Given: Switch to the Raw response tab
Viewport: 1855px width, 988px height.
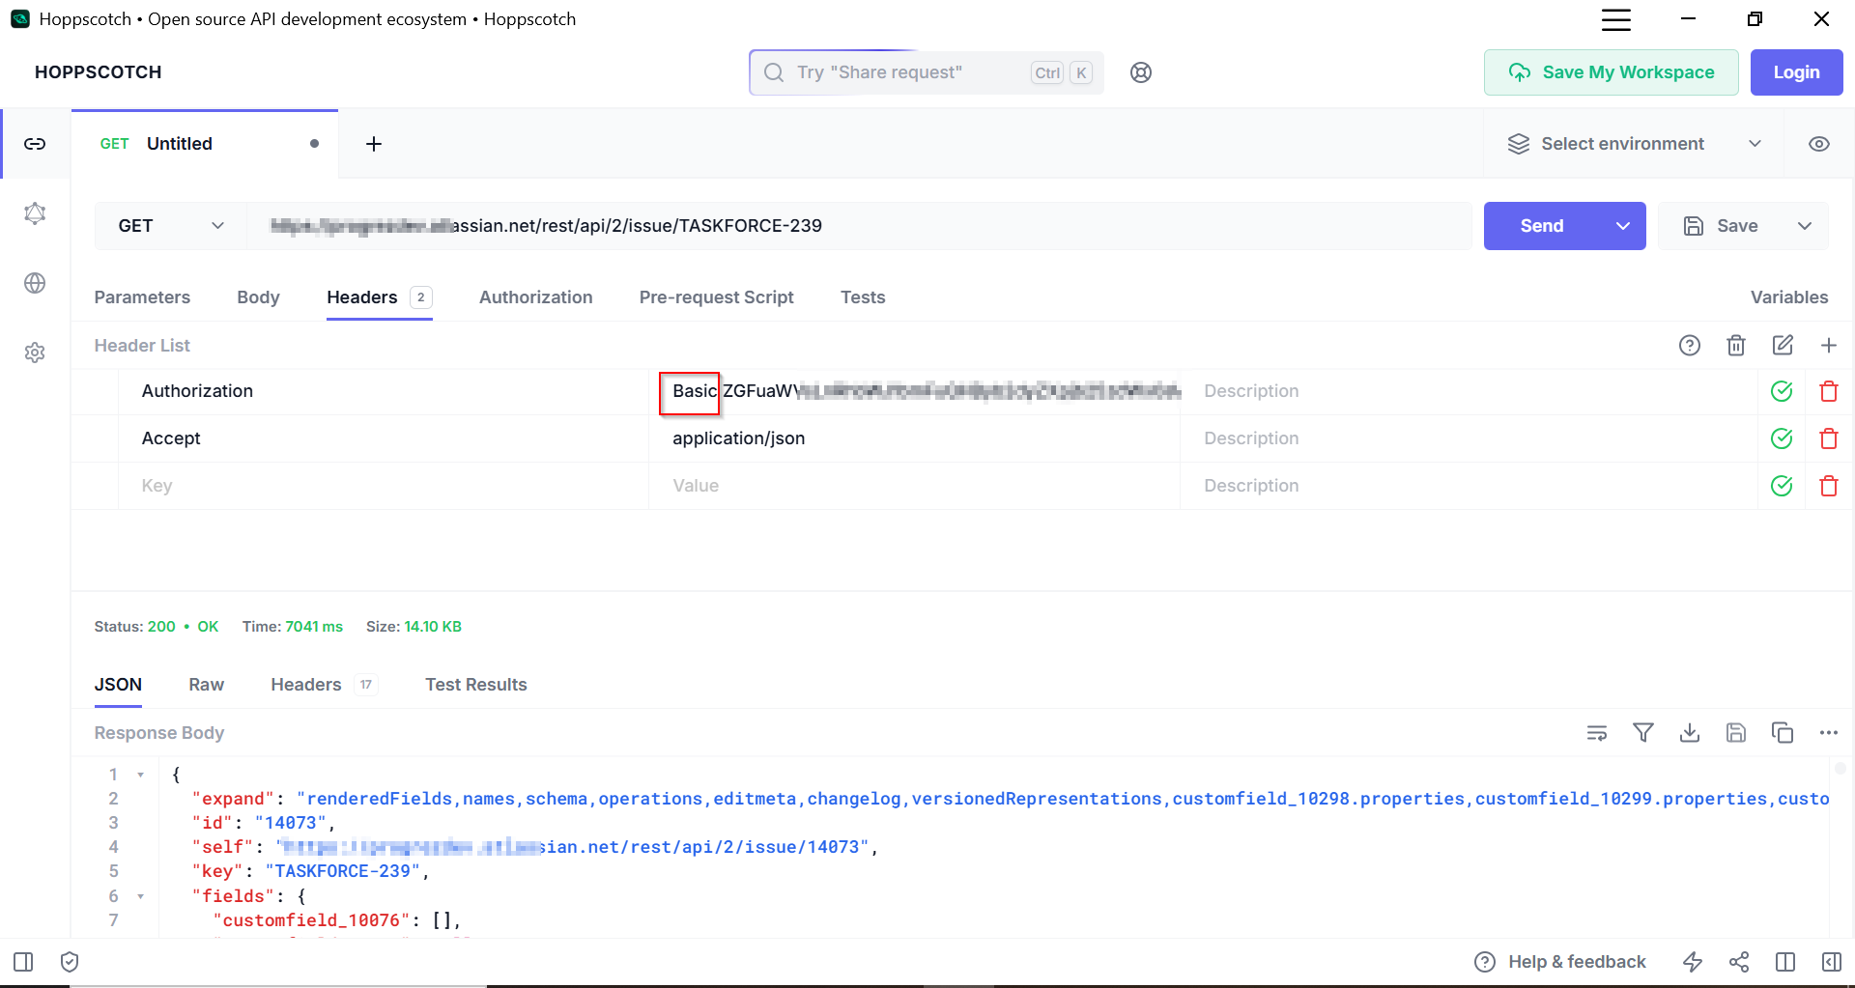Looking at the screenshot, I should click(x=206, y=685).
